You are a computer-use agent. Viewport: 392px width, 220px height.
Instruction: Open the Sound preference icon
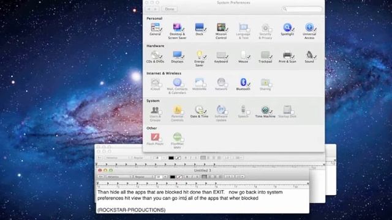309,54
